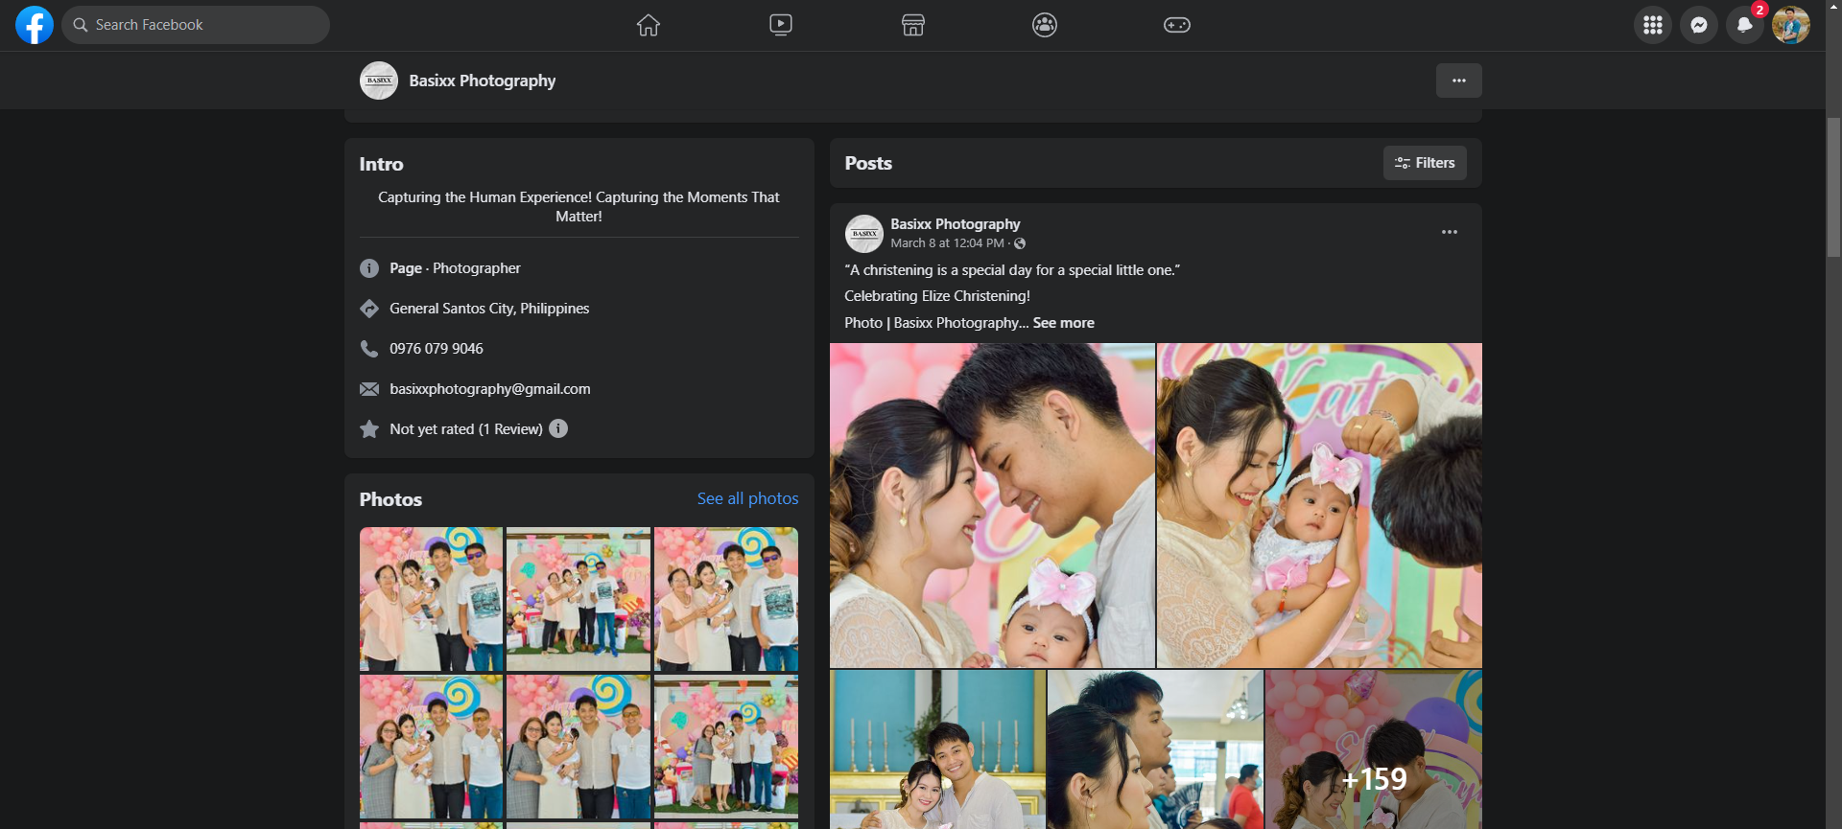The width and height of the screenshot is (1842, 829).
Task: Open the March 8 at 12:04 PM timestamp
Action: [948, 243]
